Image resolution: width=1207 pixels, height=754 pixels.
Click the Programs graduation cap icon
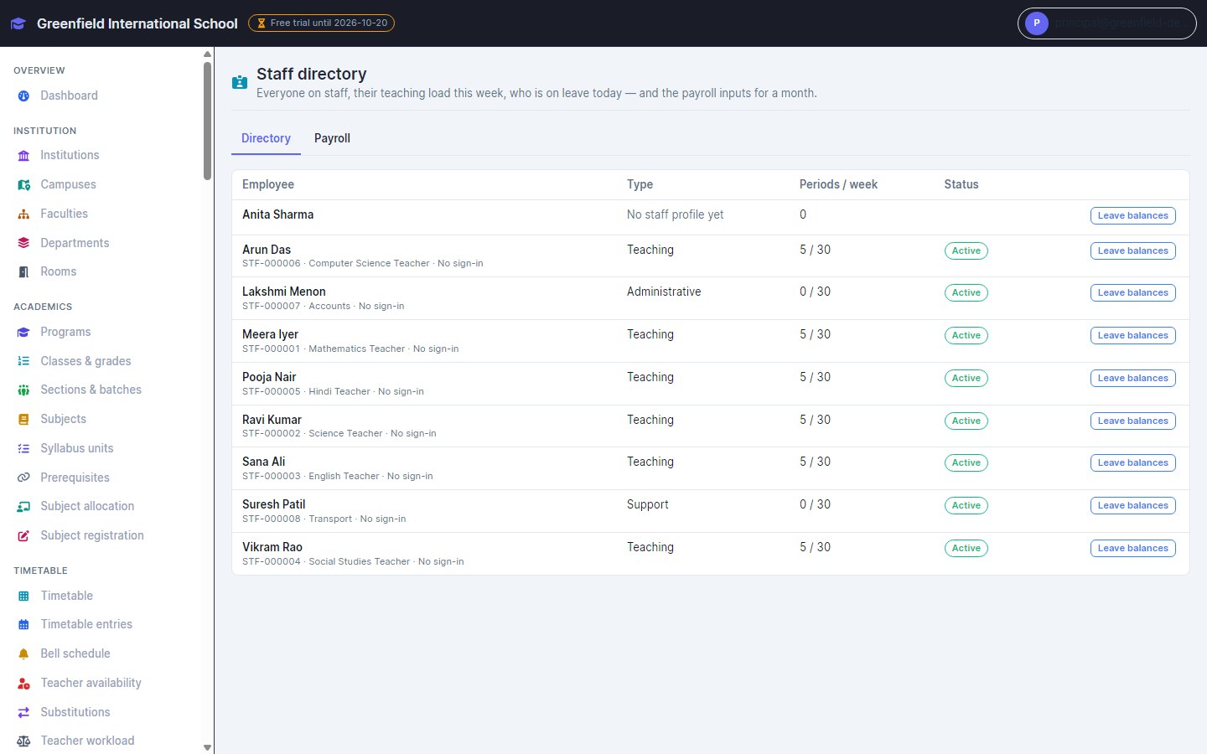(x=23, y=333)
